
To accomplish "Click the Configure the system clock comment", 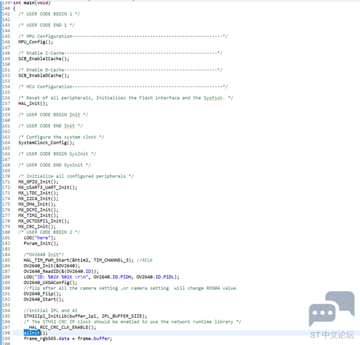I will coord(61,137).
